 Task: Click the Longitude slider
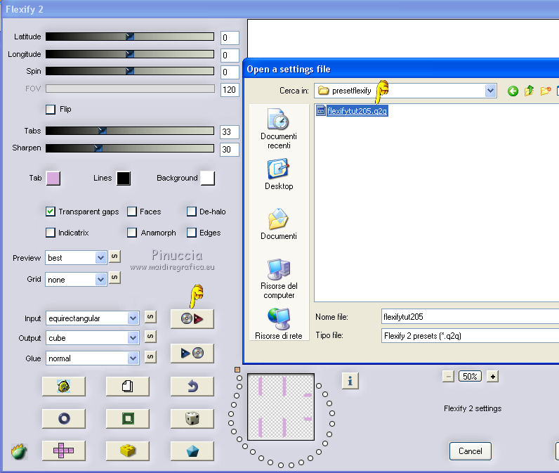[x=130, y=54]
